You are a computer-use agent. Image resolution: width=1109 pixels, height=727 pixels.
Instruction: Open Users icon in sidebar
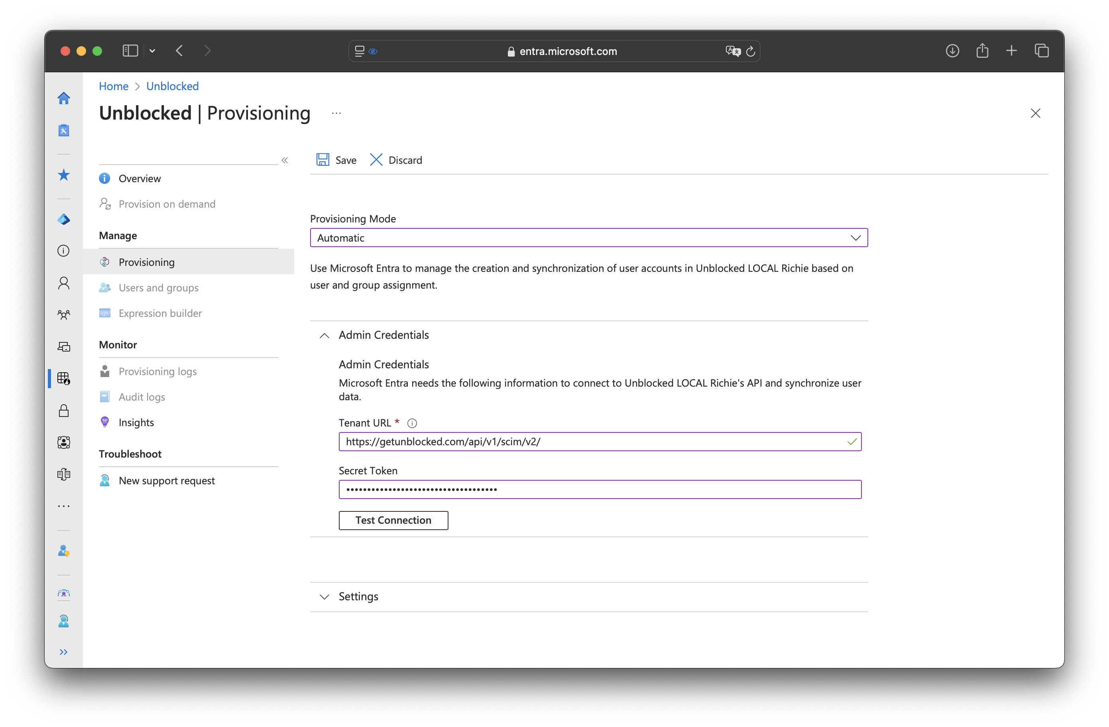click(x=64, y=283)
